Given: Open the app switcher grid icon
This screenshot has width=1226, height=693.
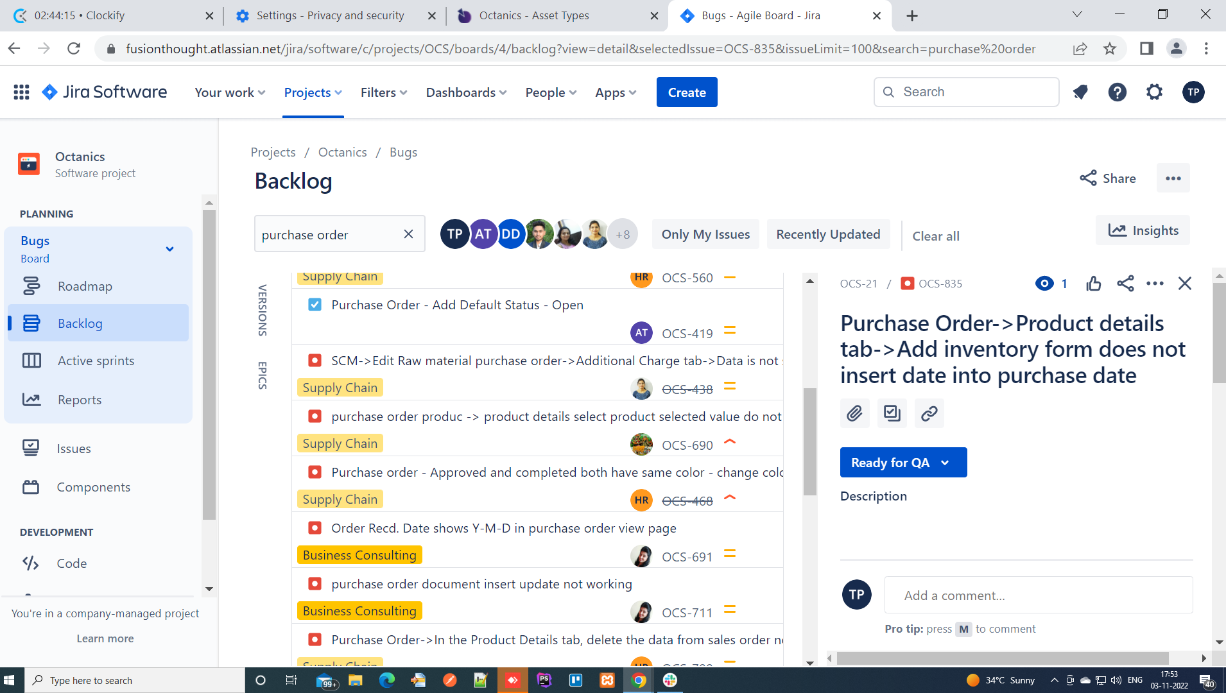Looking at the screenshot, I should (21, 92).
